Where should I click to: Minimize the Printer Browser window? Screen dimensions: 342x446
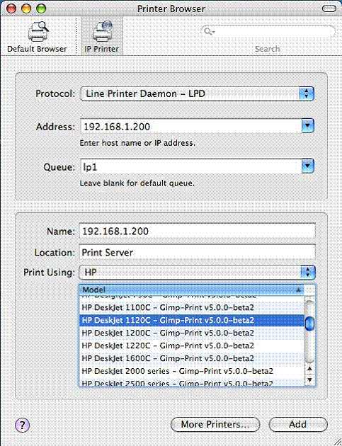click(x=26, y=8)
